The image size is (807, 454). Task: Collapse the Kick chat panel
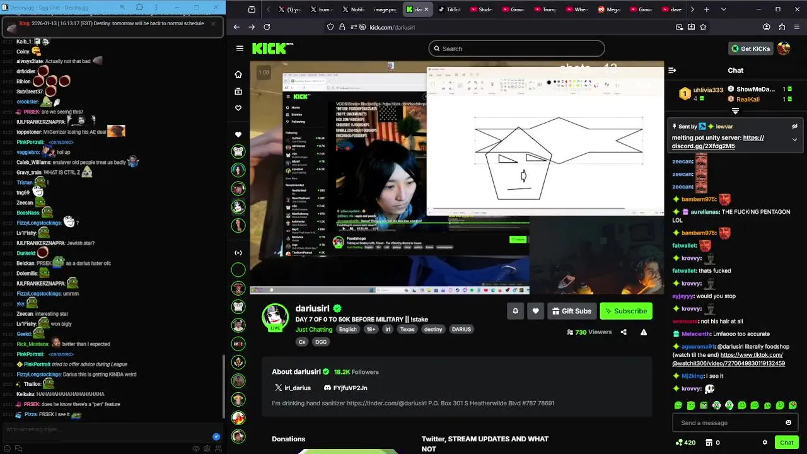pyautogui.click(x=672, y=71)
